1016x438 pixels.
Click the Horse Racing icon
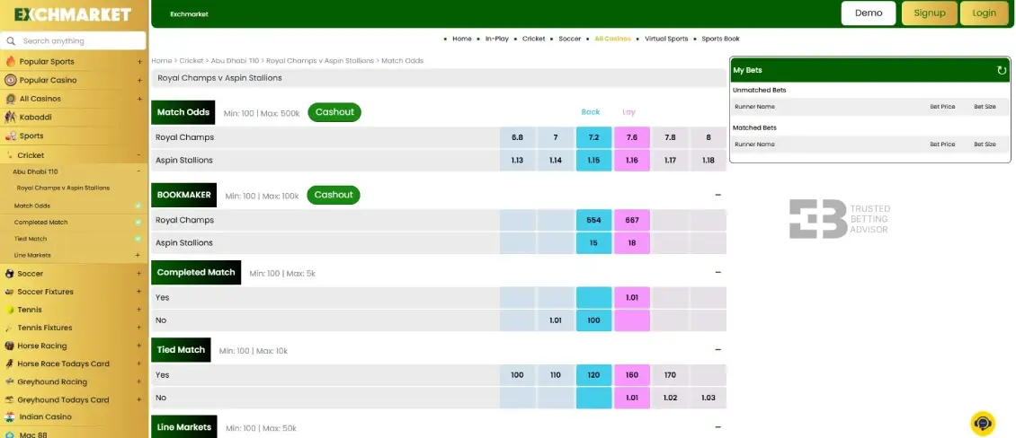tap(9, 346)
